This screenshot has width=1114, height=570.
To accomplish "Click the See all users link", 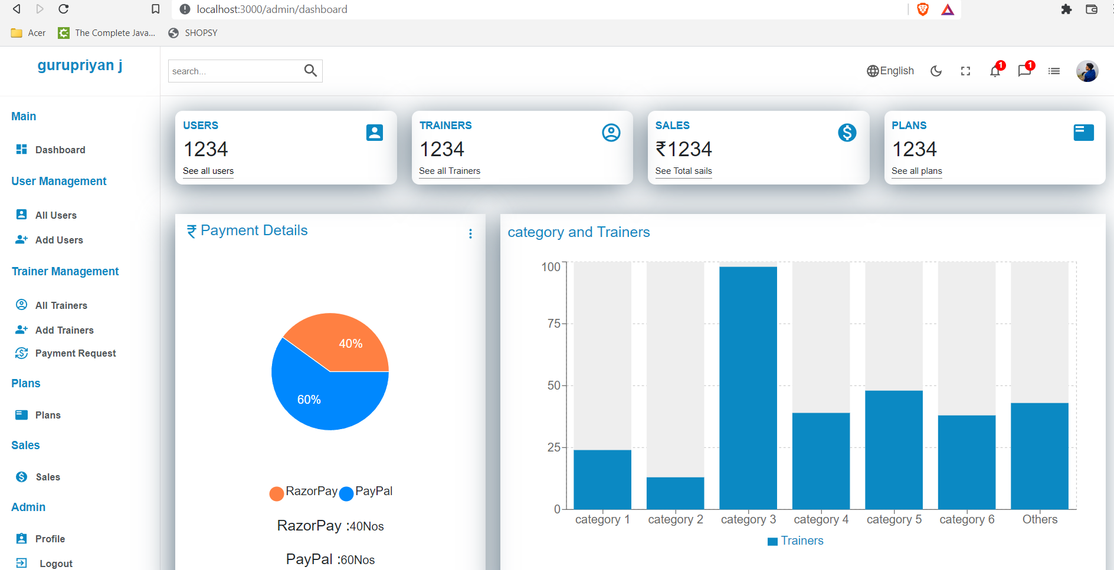I will (x=208, y=171).
